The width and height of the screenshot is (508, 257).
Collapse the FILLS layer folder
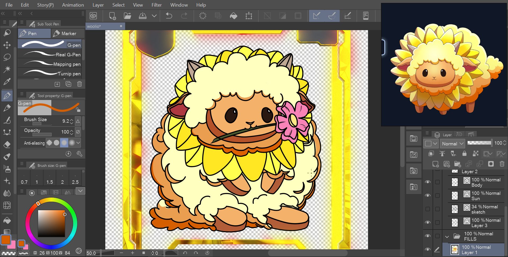coord(447,236)
